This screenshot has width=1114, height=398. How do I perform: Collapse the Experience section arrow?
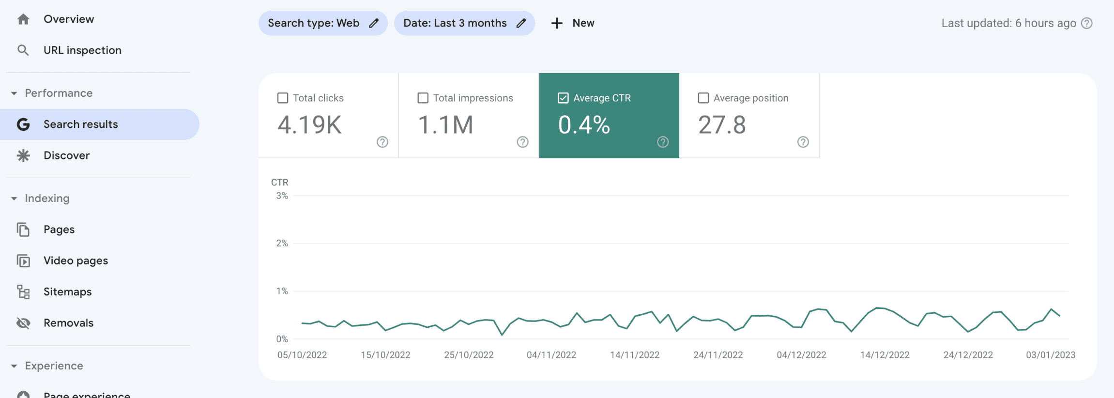[14, 366]
